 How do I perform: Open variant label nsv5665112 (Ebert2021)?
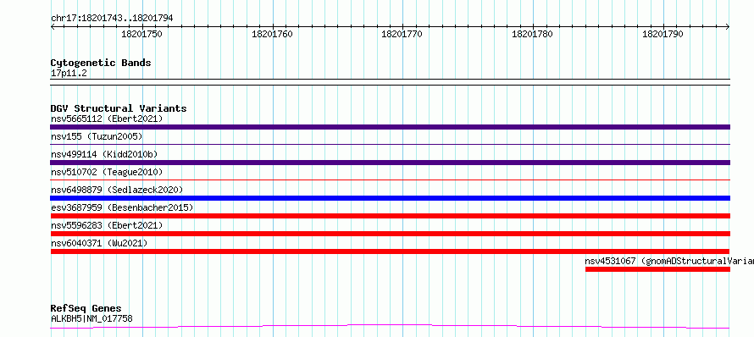[107, 119]
